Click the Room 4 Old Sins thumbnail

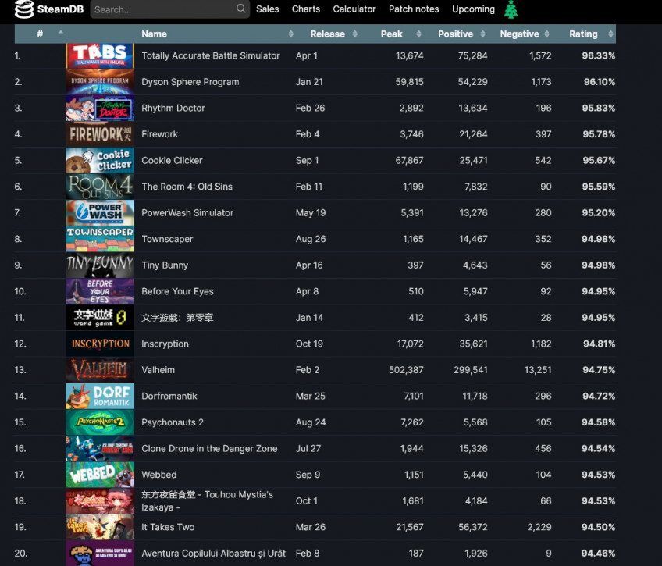[x=100, y=187]
